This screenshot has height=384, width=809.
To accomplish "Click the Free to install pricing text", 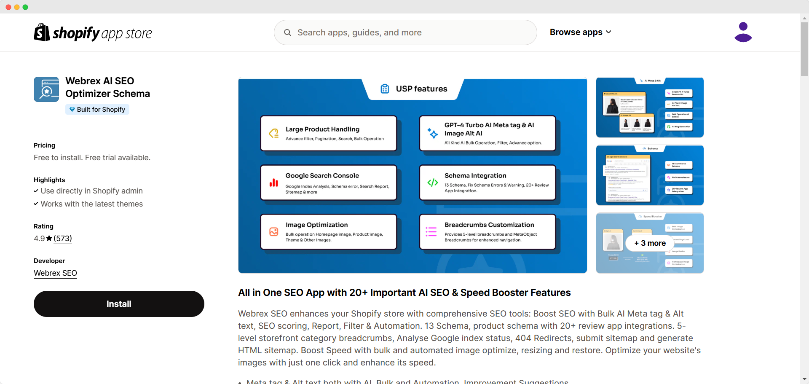I will click(92, 158).
